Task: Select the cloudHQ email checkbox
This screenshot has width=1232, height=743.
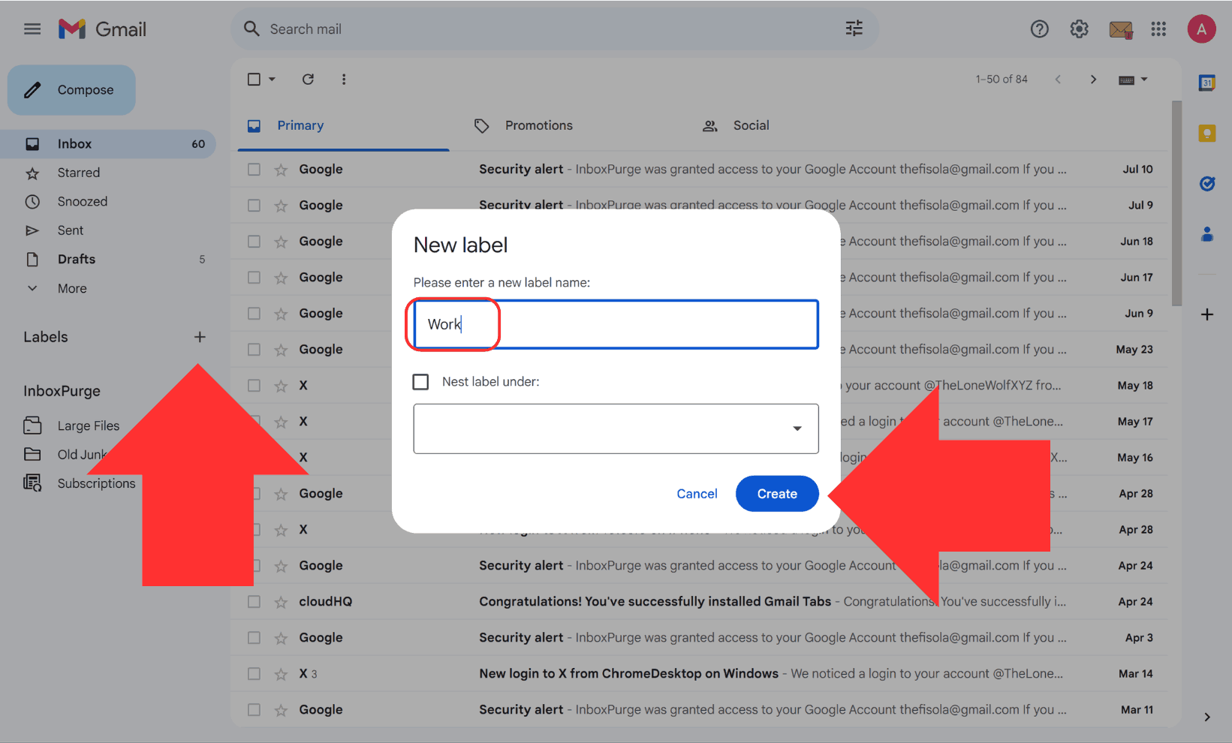Action: point(254,602)
